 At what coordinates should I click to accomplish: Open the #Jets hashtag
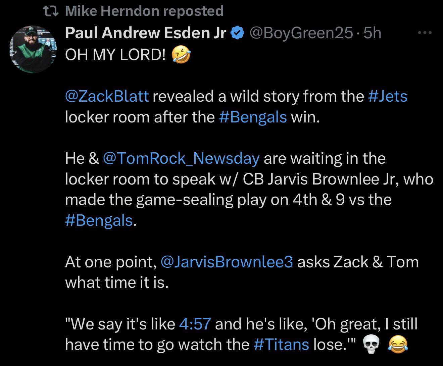[388, 96]
